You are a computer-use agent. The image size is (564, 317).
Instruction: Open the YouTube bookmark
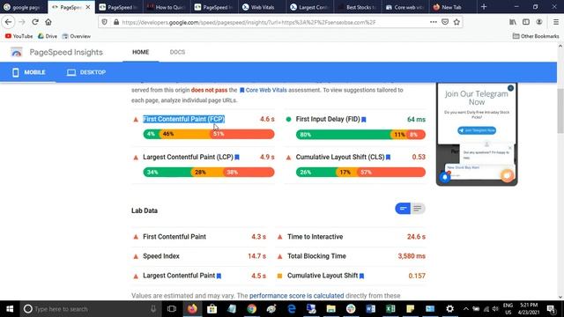19,36
